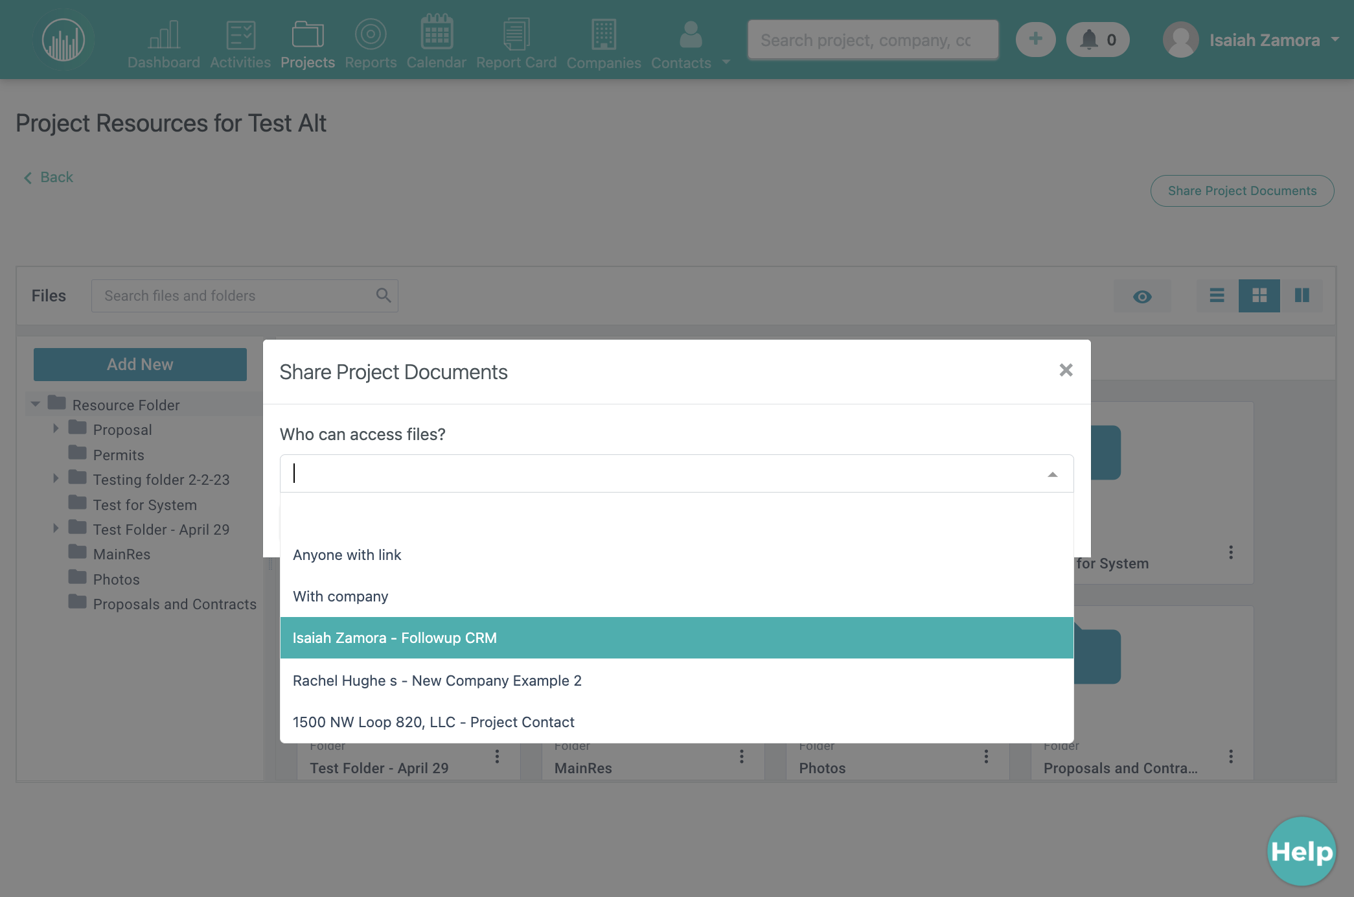Open Isaiah Zamora user menu
1354x897 pixels.
click(1251, 40)
